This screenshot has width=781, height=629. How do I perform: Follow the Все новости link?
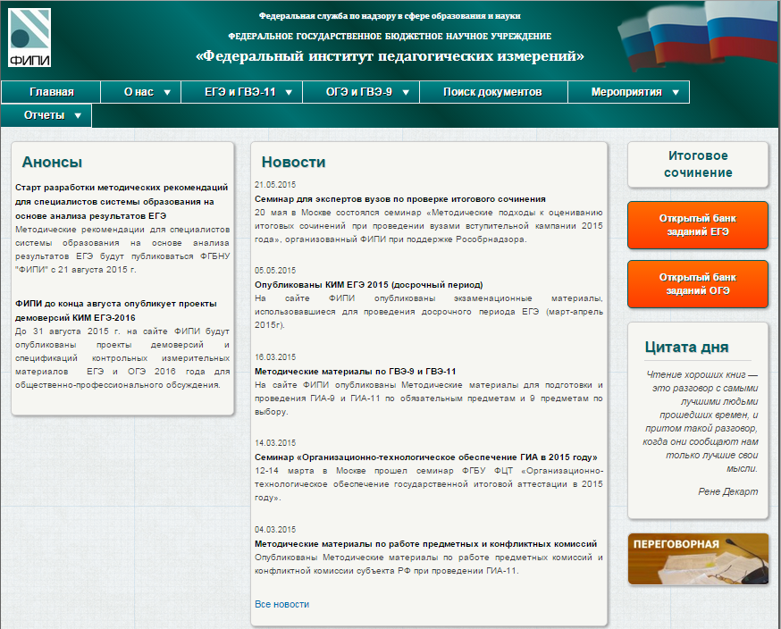pos(281,604)
